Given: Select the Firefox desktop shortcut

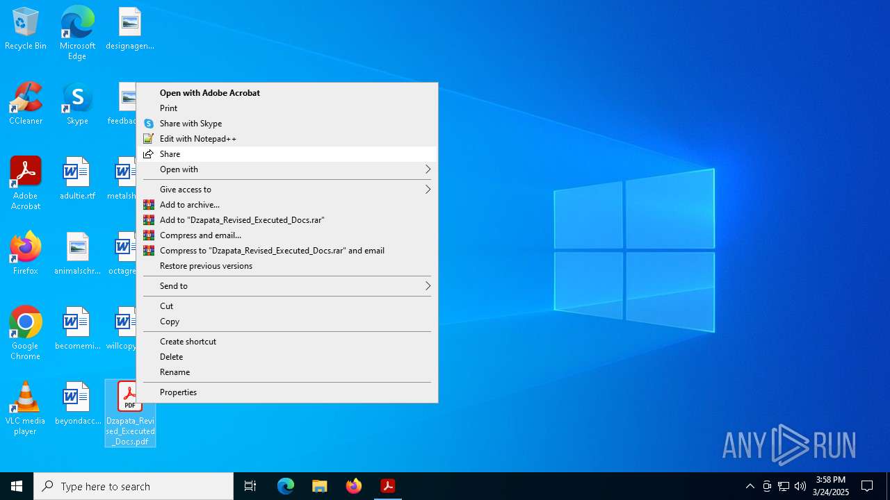Looking at the screenshot, I should coord(26,254).
